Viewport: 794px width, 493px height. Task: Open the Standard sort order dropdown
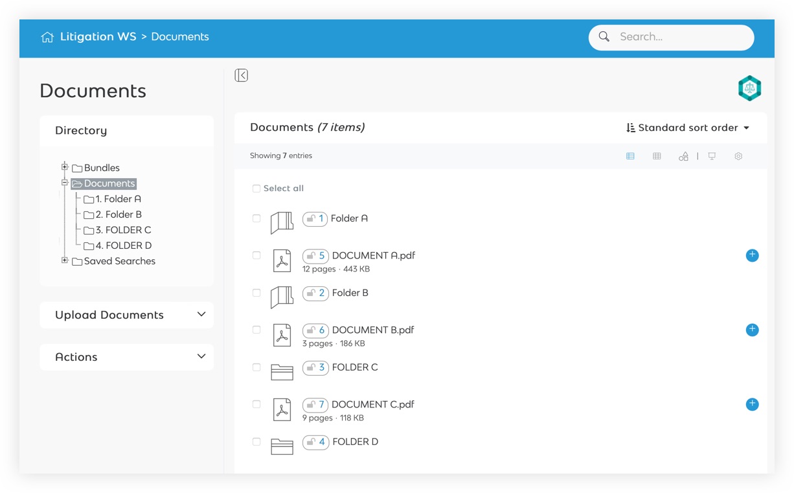pyautogui.click(x=688, y=128)
